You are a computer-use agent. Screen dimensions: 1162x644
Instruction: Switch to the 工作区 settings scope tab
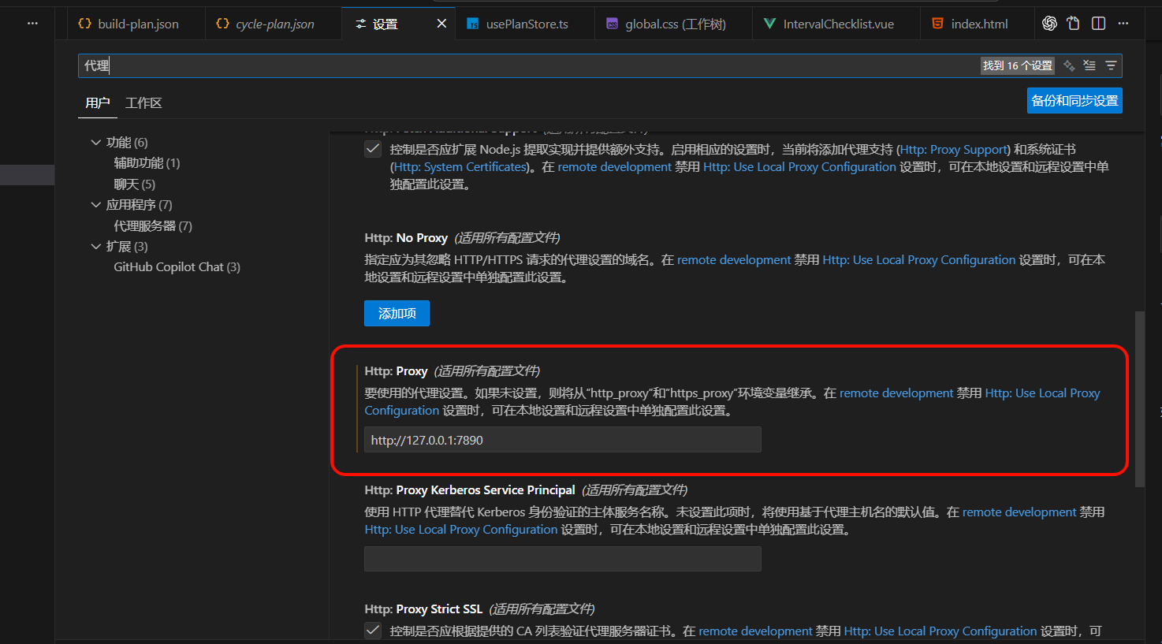pyautogui.click(x=143, y=103)
